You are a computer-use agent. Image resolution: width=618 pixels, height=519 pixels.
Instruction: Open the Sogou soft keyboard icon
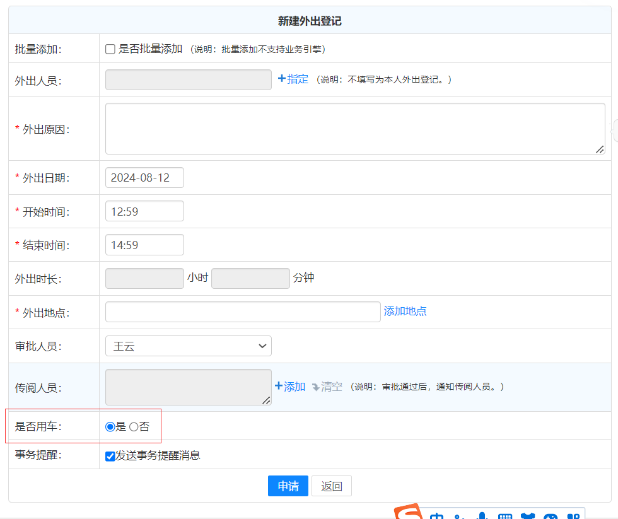point(505,516)
